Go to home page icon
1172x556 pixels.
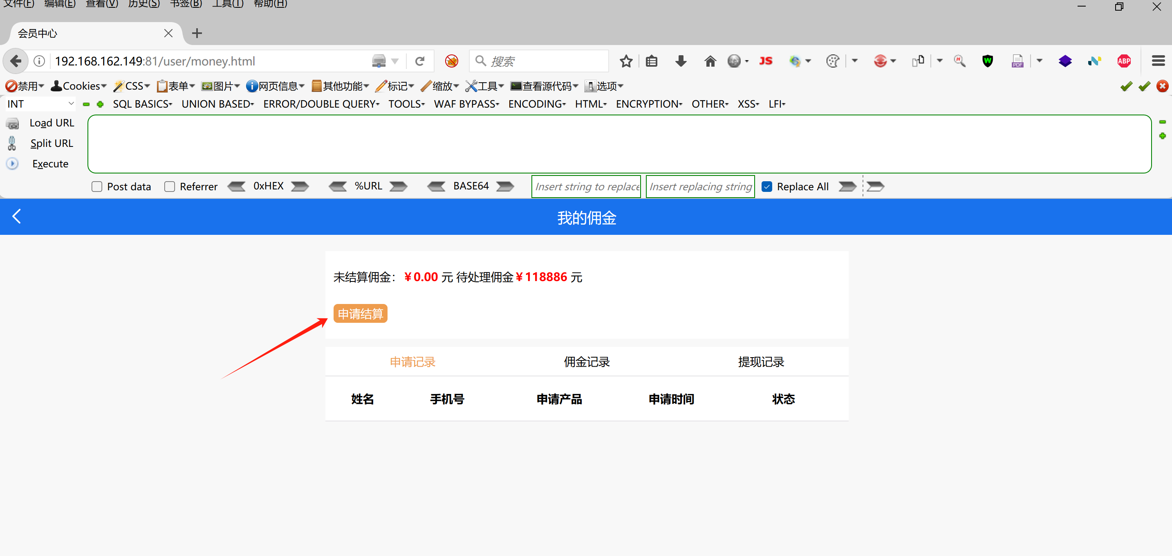[x=710, y=61]
